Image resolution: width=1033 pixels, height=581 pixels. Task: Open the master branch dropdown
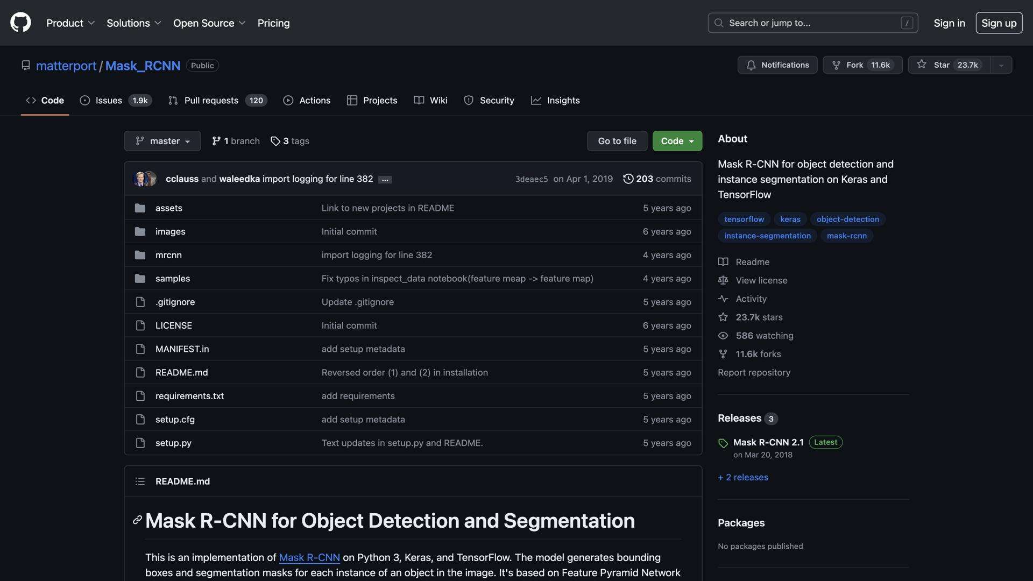162,141
